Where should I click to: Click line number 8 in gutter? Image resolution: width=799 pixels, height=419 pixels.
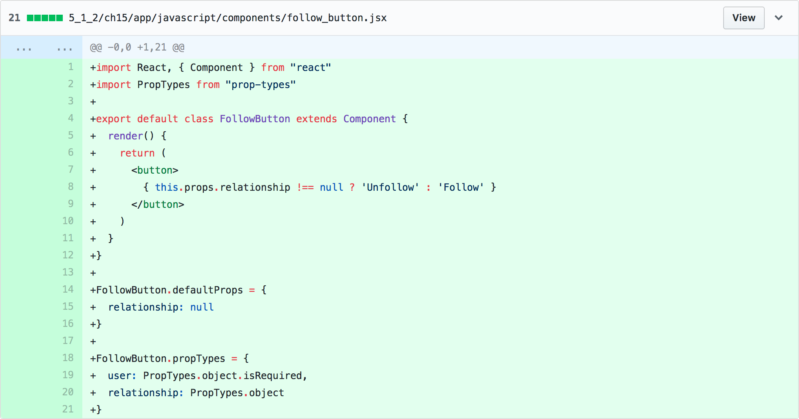tap(71, 187)
